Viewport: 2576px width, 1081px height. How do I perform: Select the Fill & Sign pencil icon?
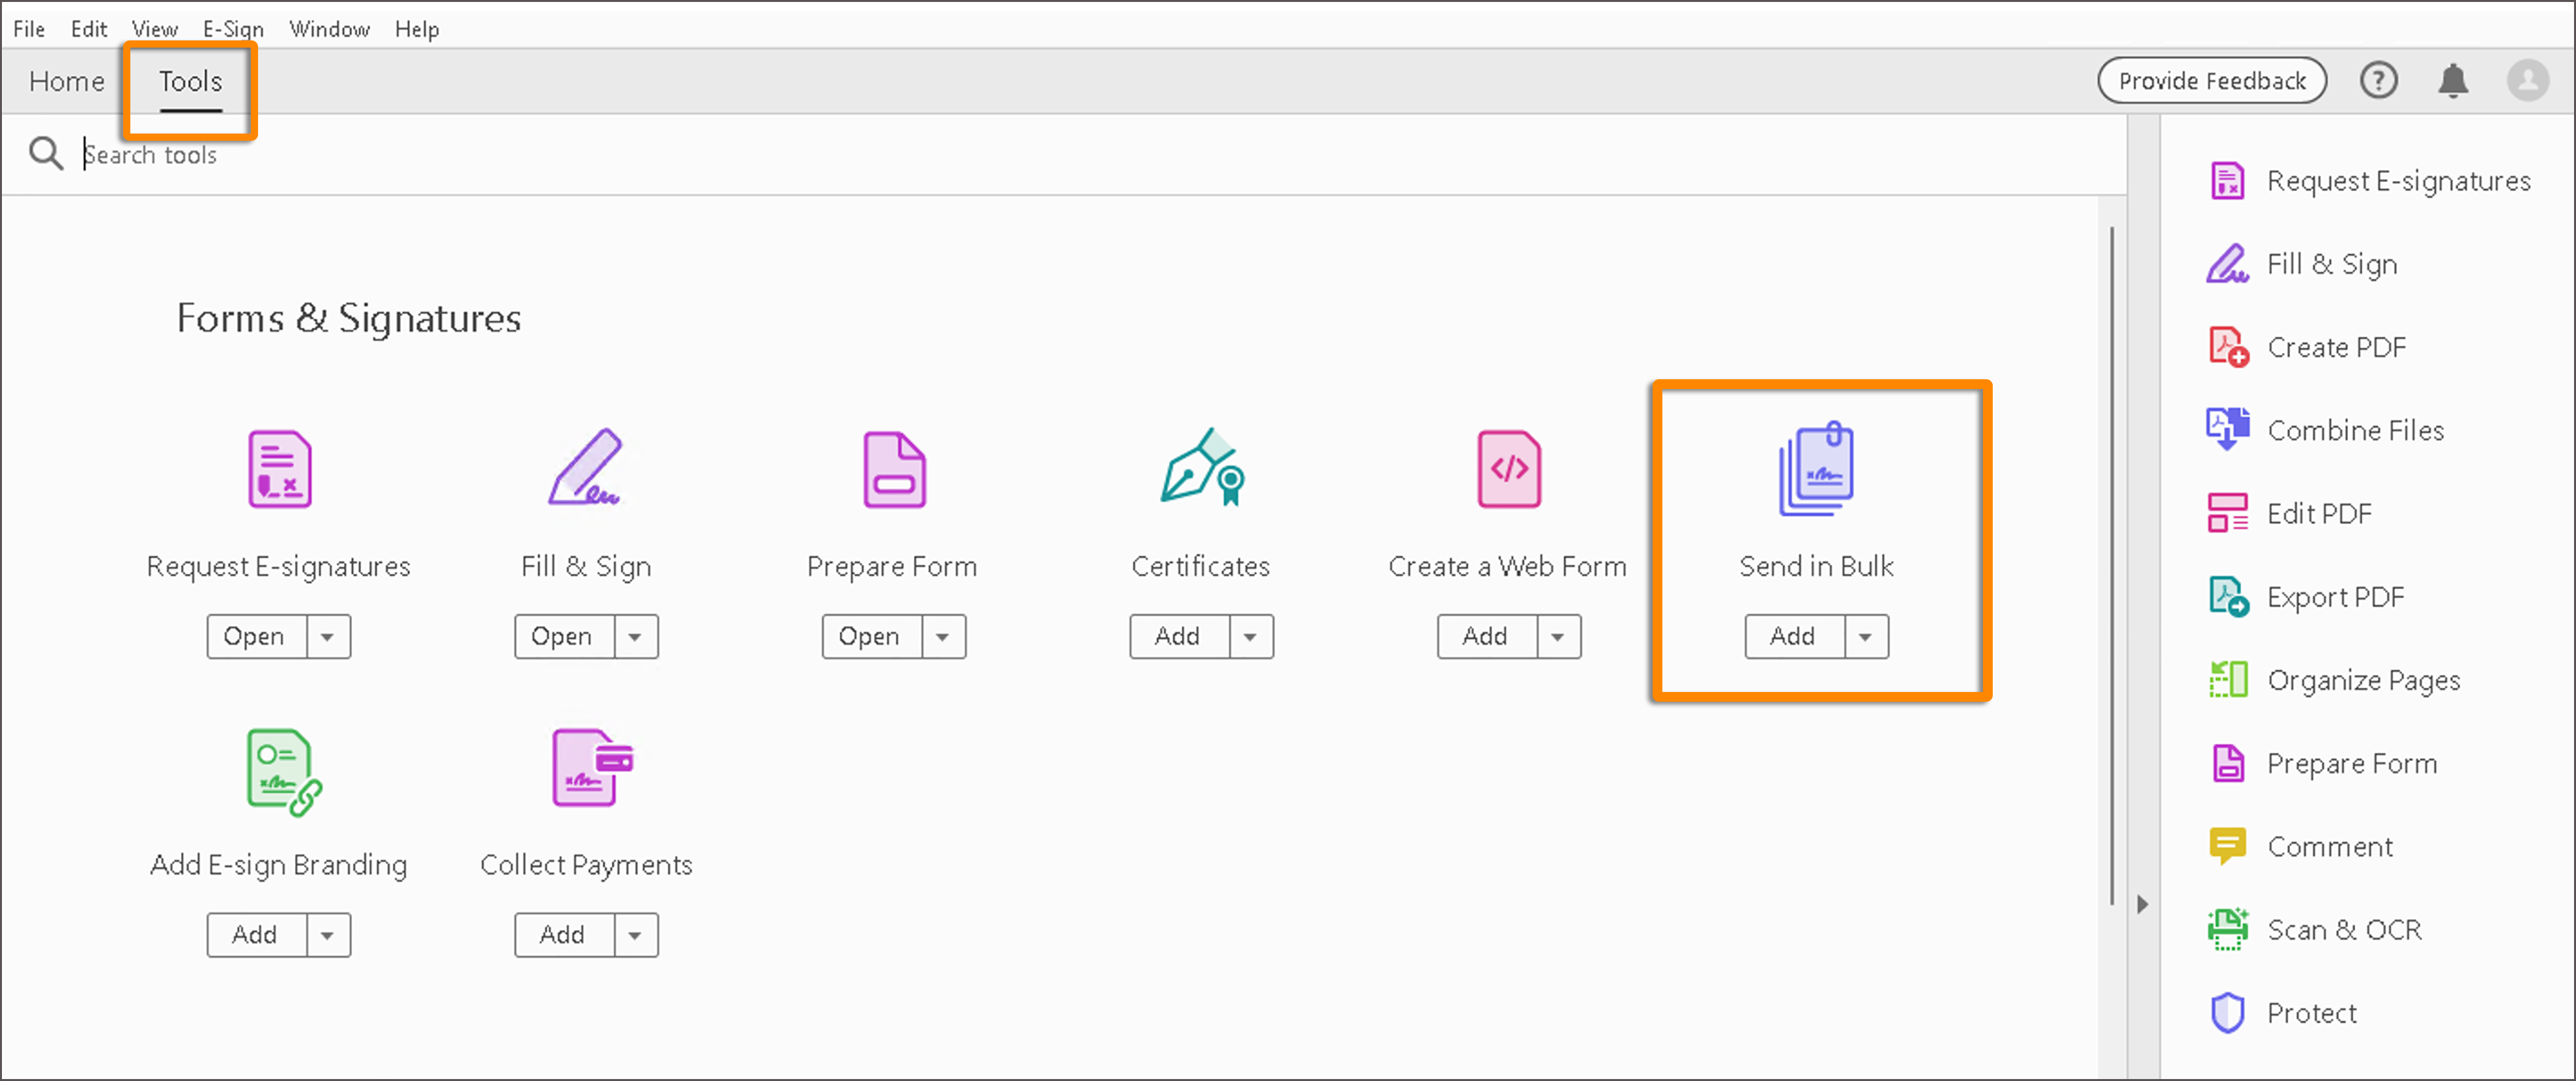586,468
